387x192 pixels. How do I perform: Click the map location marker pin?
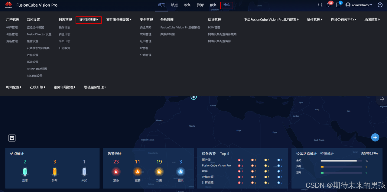coord(194,97)
